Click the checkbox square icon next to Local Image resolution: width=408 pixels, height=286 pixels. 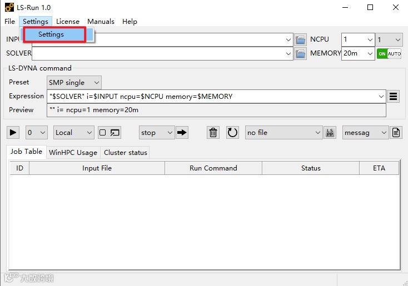(x=102, y=133)
